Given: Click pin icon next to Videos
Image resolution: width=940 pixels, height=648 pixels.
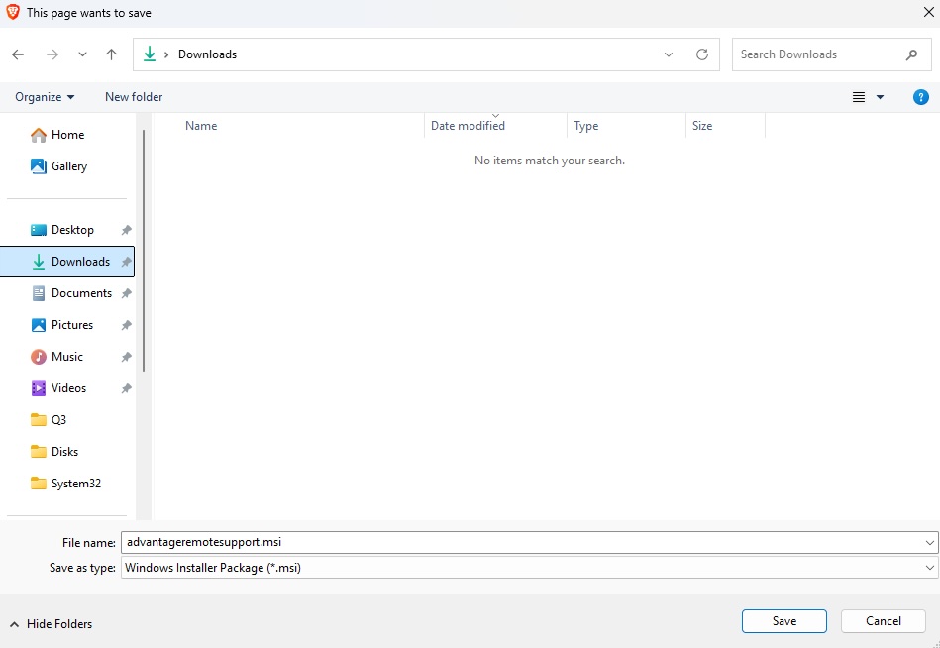Looking at the screenshot, I should point(126,389).
